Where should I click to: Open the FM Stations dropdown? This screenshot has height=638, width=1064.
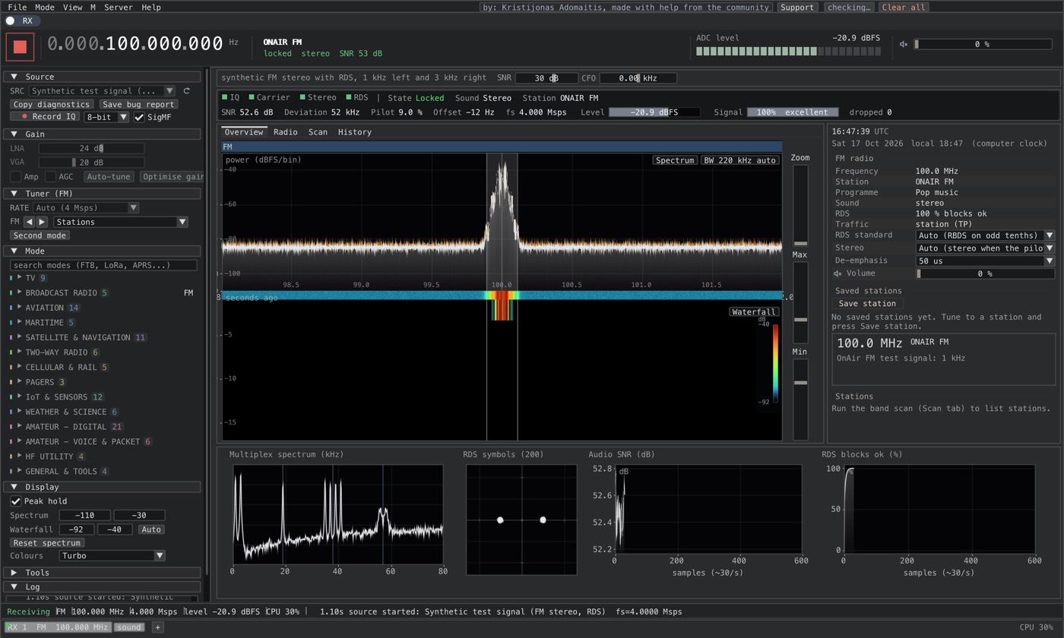120,222
